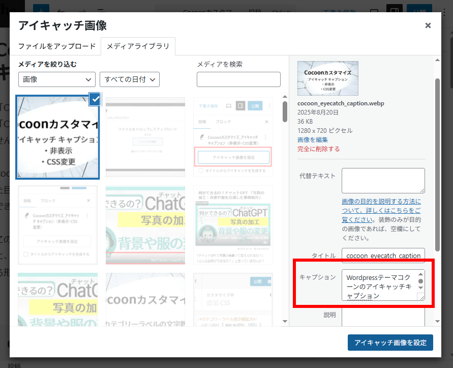
Task: Select the highlighted Cocoonカスタマイズ CSS変更 thumbnail
Action: 58,137
